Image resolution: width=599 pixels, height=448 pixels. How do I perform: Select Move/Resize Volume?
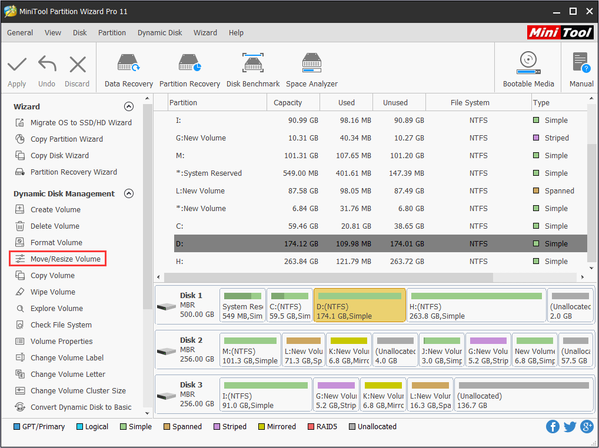pyautogui.click(x=58, y=259)
